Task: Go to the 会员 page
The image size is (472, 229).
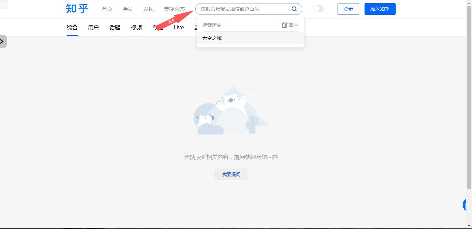Action: (x=128, y=9)
